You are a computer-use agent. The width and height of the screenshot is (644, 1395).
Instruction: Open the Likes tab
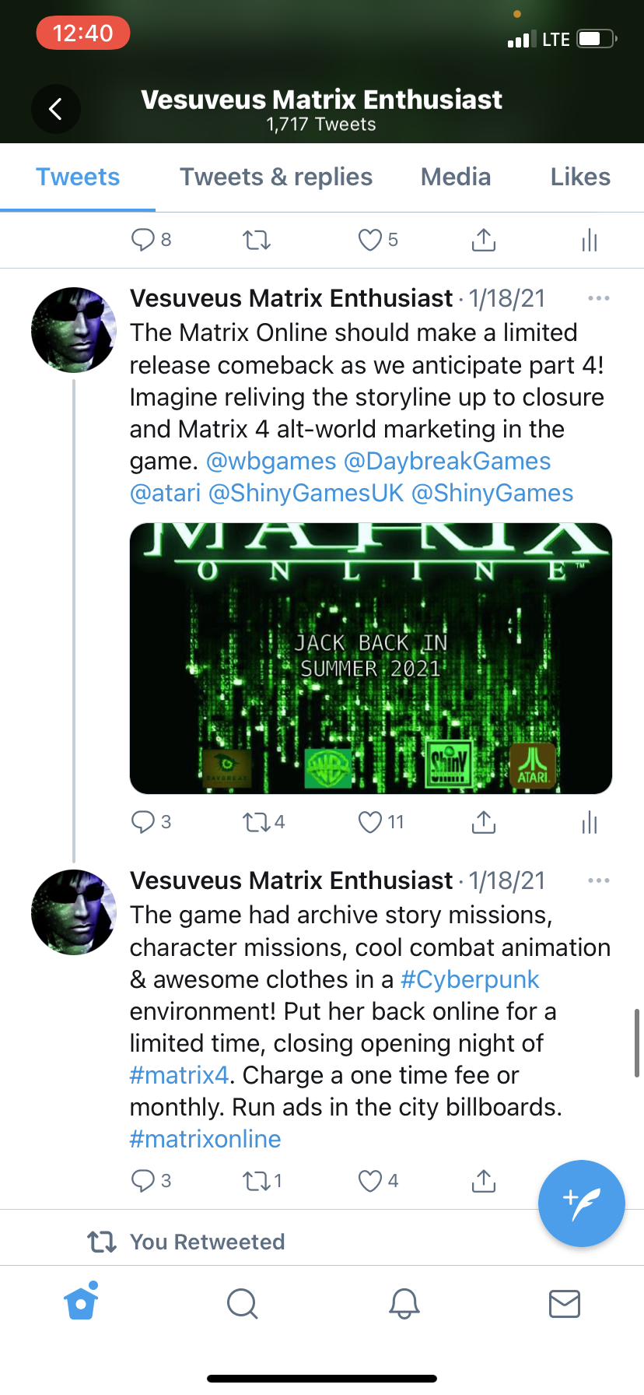point(580,177)
